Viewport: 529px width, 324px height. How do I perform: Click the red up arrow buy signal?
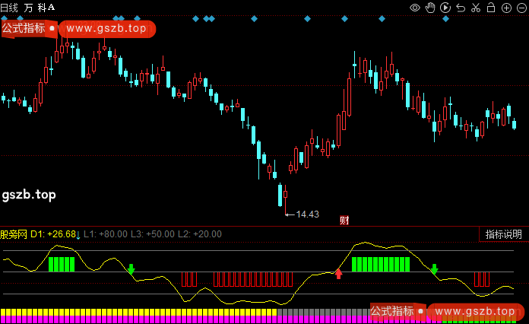click(339, 273)
